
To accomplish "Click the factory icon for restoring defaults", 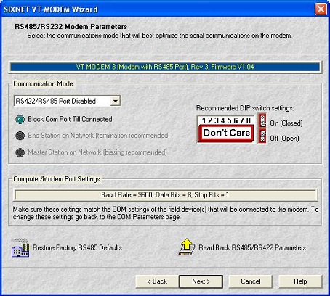I will coord(20,247).
